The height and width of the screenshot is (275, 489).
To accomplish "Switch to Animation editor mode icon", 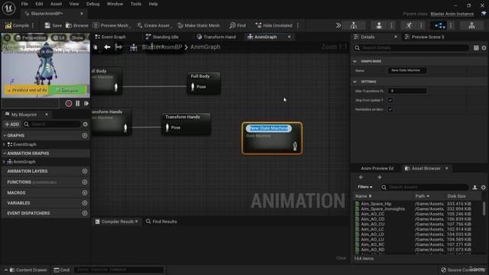I will pos(409,25).
